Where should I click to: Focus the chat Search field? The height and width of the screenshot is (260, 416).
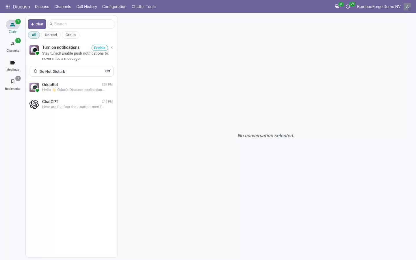tap(81, 24)
